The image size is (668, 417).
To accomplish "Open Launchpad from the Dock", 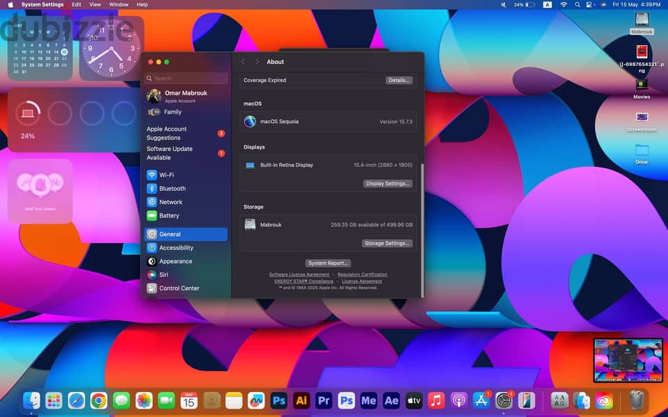I will 54,400.
